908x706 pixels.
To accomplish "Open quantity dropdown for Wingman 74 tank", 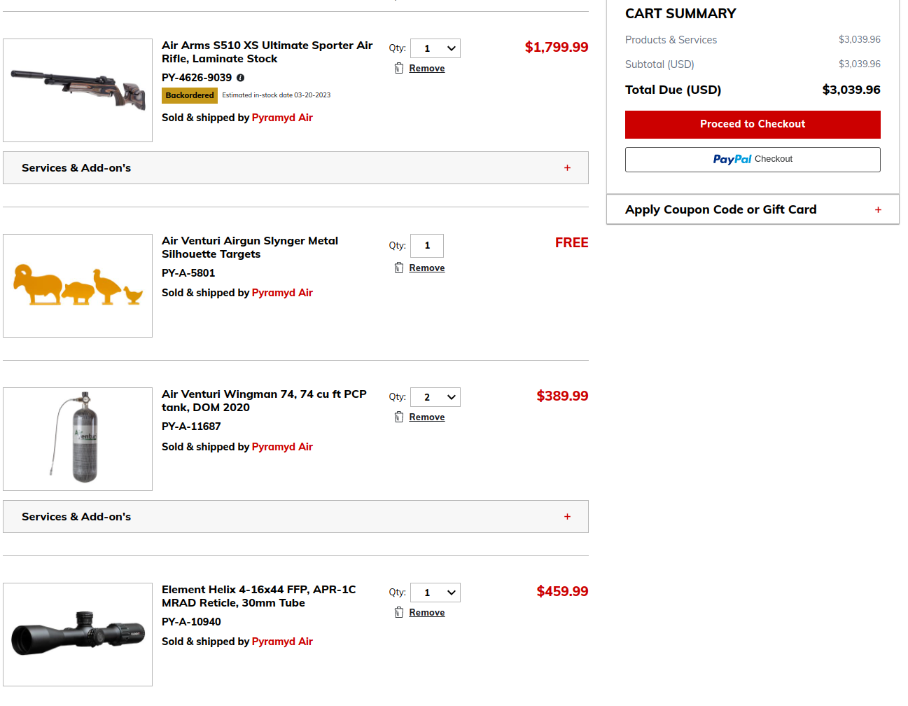I will tap(435, 397).
